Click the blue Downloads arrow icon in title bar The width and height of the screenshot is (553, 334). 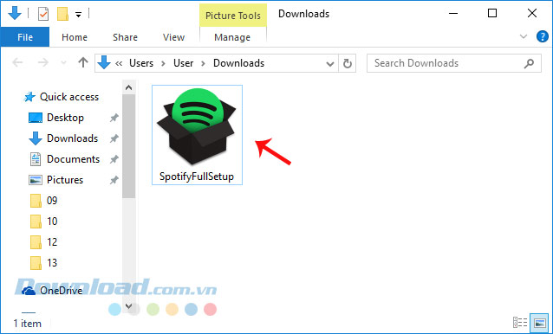click(x=15, y=14)
